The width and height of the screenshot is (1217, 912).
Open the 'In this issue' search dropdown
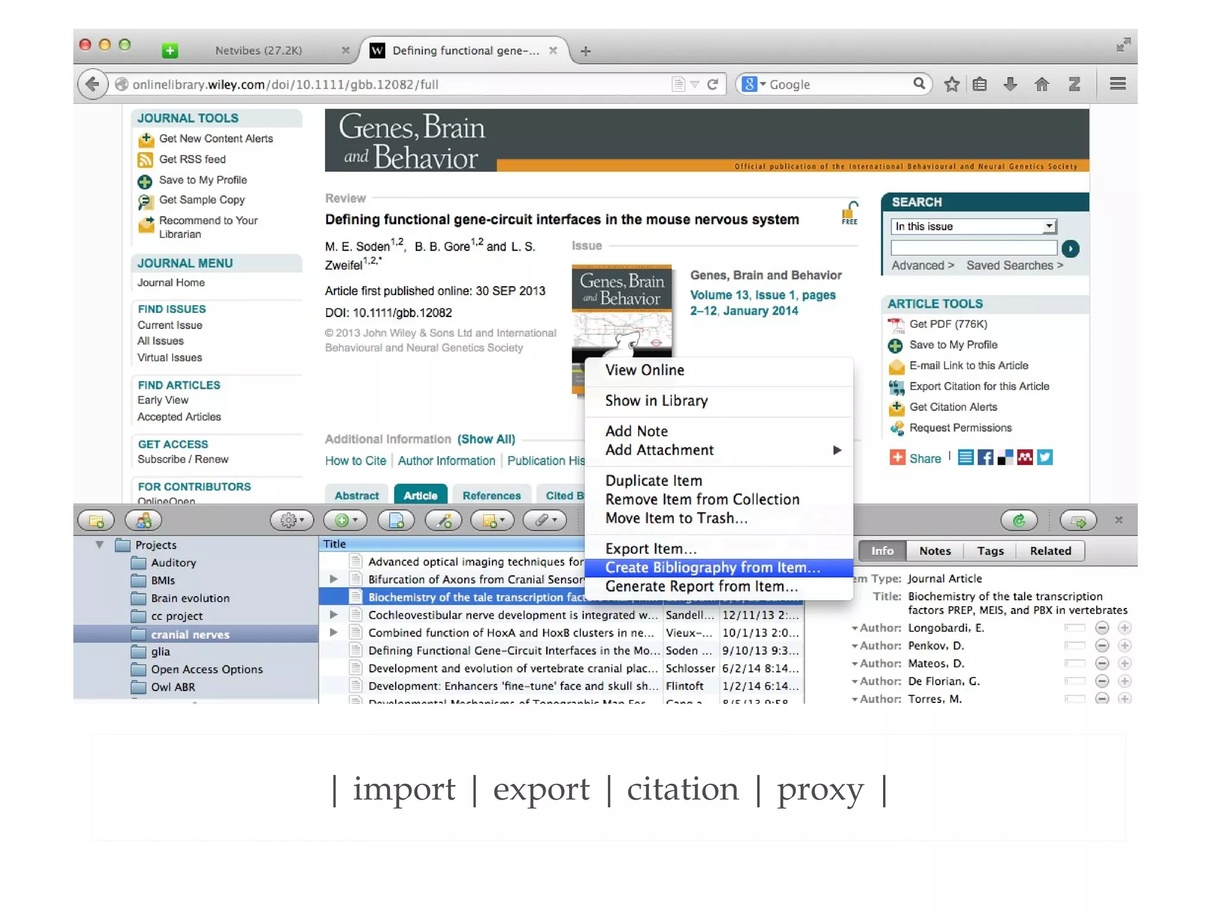(x=973, y=226)
